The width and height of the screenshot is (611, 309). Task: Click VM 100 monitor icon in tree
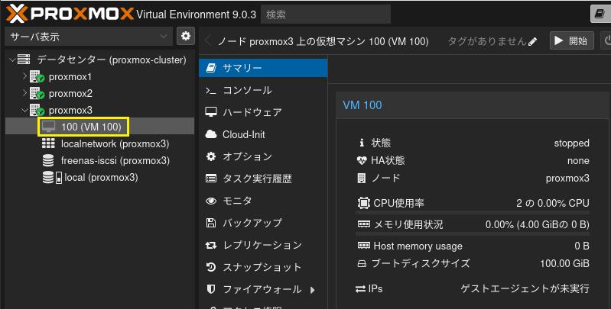[49, 127]
